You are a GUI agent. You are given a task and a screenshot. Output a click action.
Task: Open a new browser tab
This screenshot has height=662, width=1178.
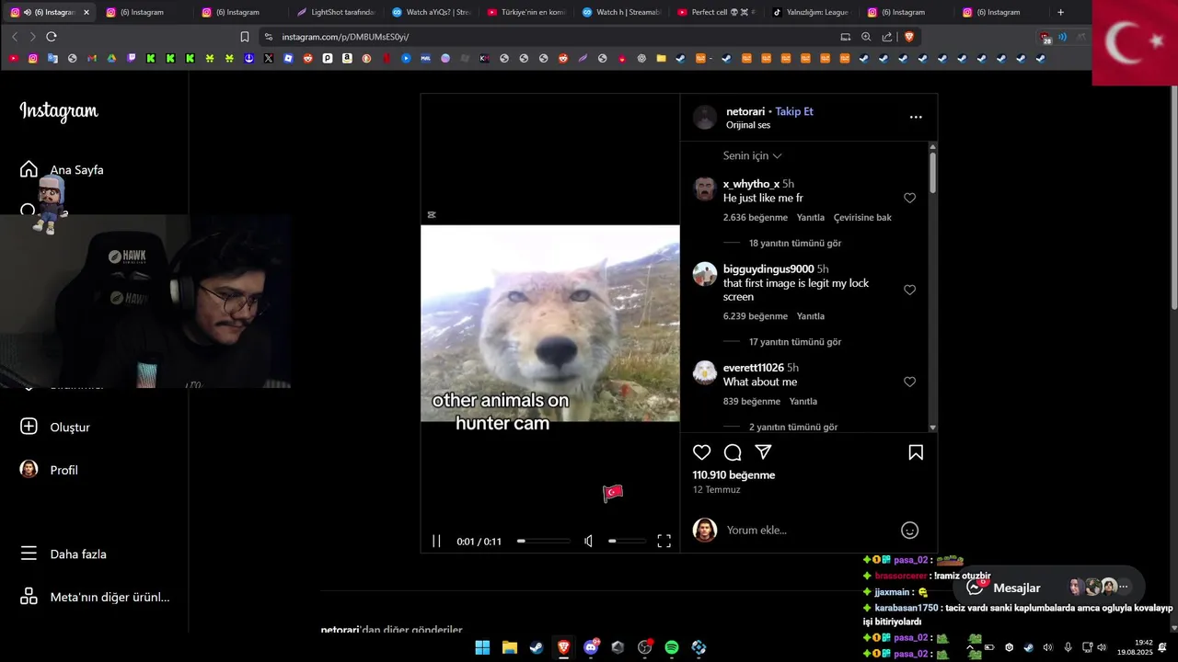coord(1060,12)
